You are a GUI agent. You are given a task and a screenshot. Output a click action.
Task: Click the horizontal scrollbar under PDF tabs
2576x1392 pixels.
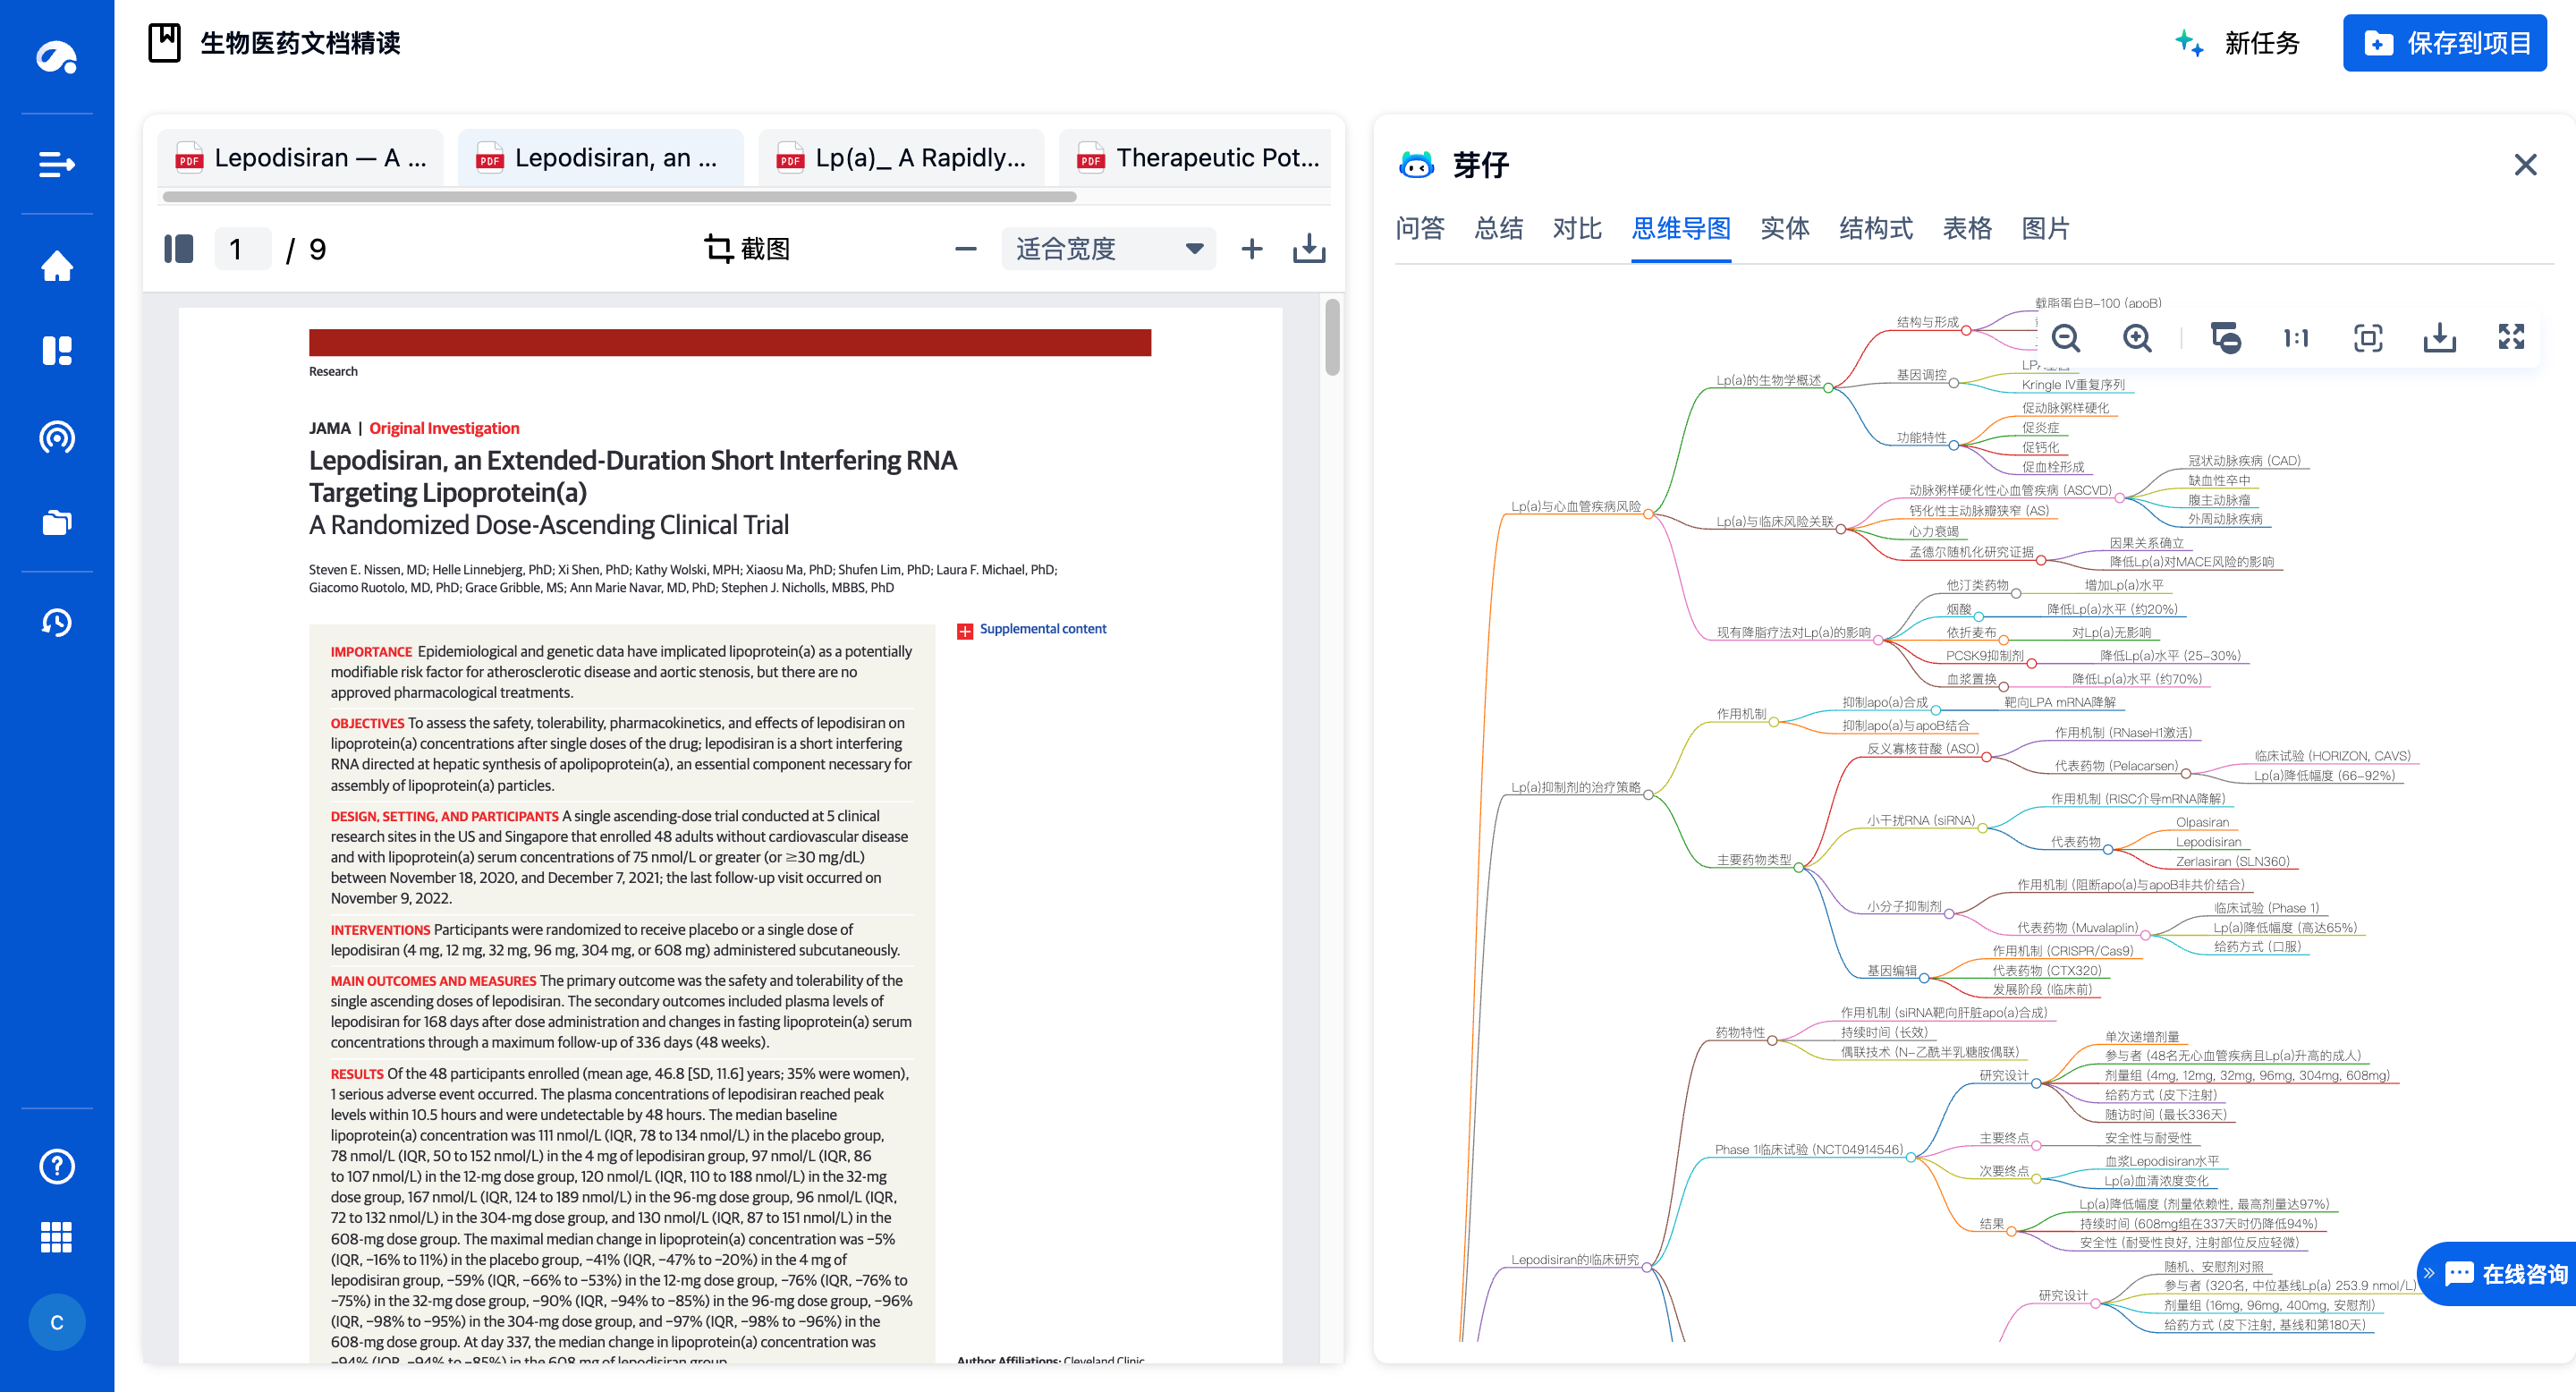point(620,196)
